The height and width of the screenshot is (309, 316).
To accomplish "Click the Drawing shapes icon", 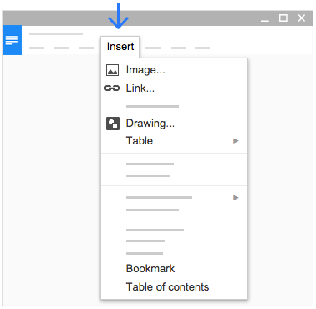I will click(x=113, y=124).
